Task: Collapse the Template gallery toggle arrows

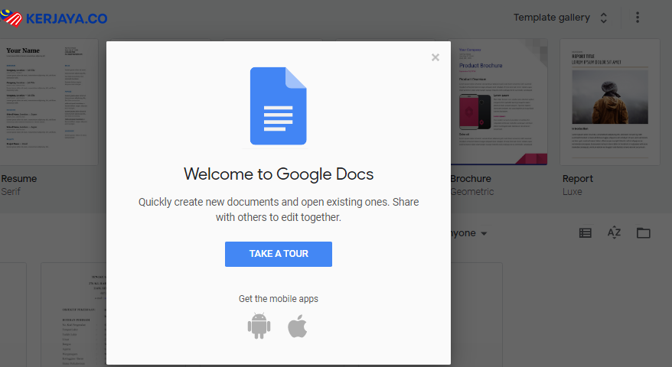Action: 603,18
